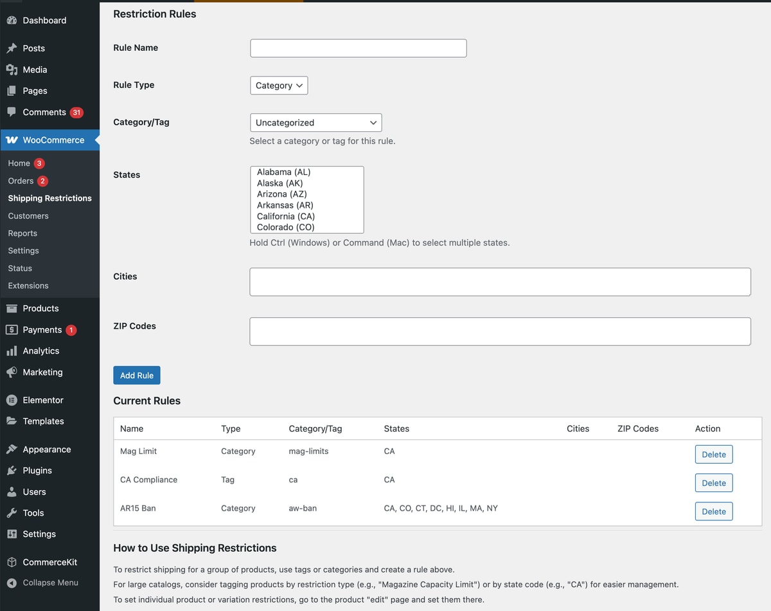
Task: Click the ZIP Codes column header
Action: 638,428
